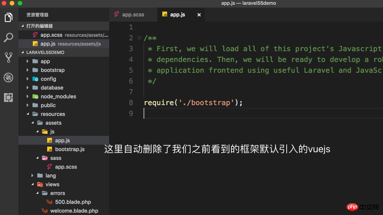The width and height of the screenshot is (383, 215).
Task: Click the node_modules folder icon
Action: [36, 96]
